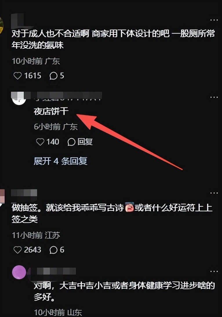Tap the crying emoji in comment
222x317 pixels.
(129, 208)
